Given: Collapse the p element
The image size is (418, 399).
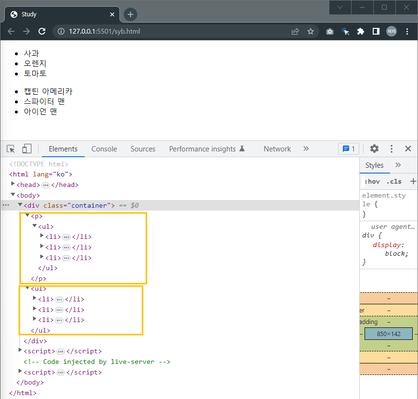Looking at the screenshot, I should (x=27, y=215).
